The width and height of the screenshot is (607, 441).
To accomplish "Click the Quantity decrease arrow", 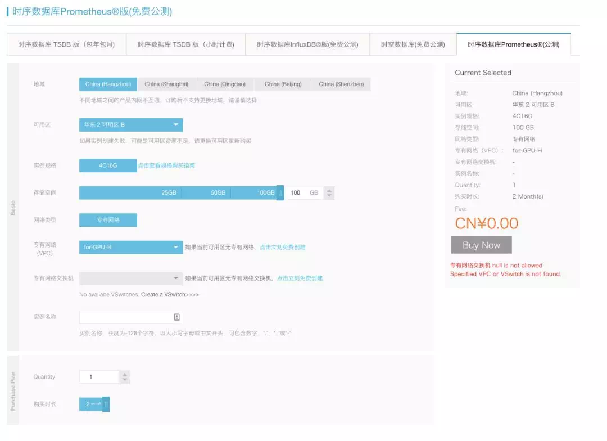I will click(125, 379).
